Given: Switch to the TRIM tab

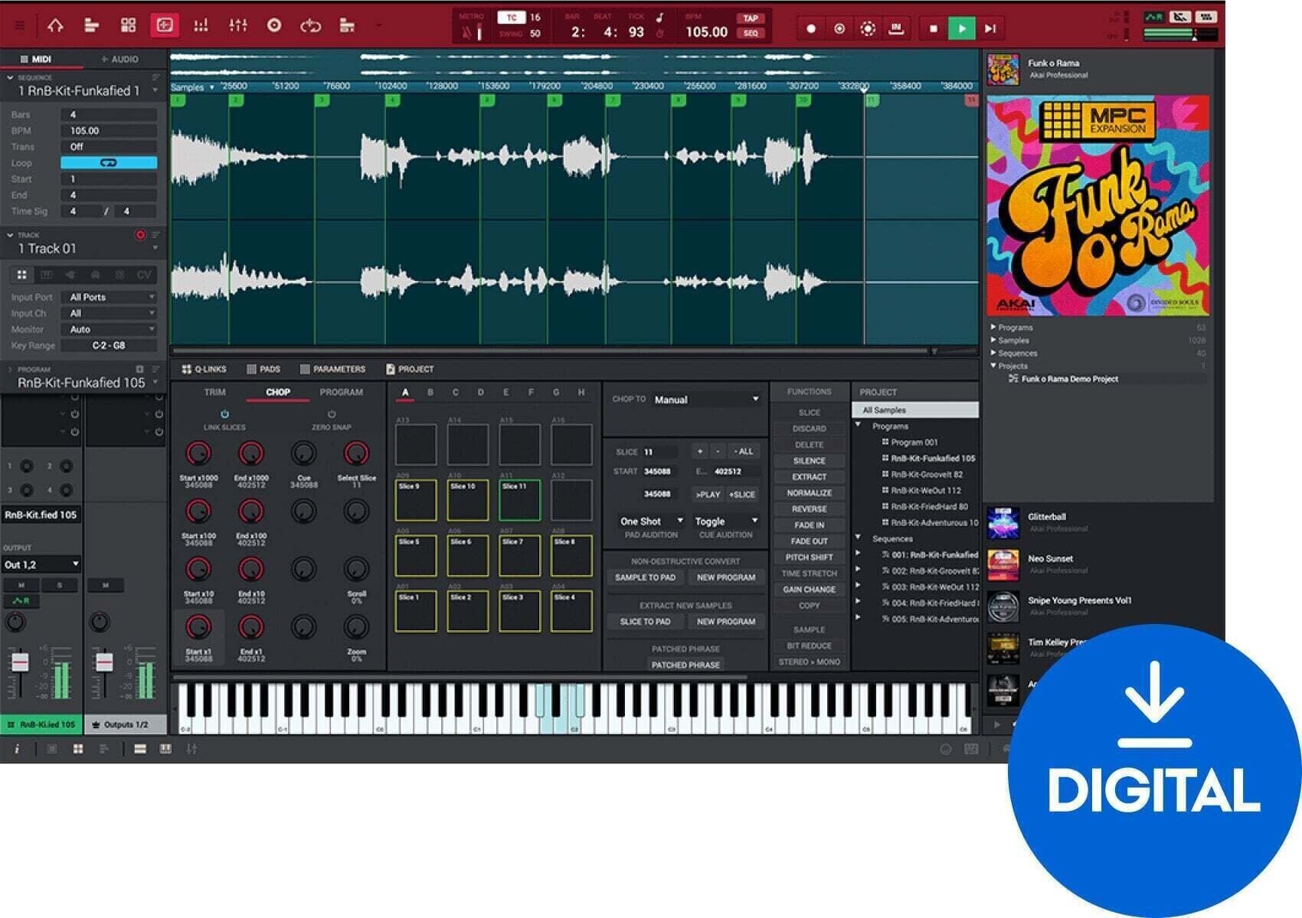Looking at the screenshot, I should click(x=214, y=392).
